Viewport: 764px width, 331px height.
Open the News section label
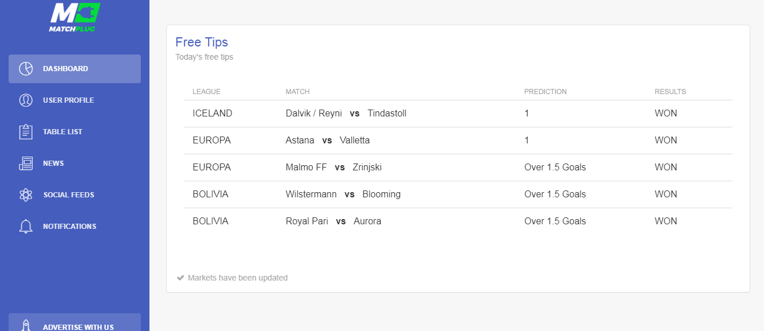pyautogui.click(x=53, y=163)
